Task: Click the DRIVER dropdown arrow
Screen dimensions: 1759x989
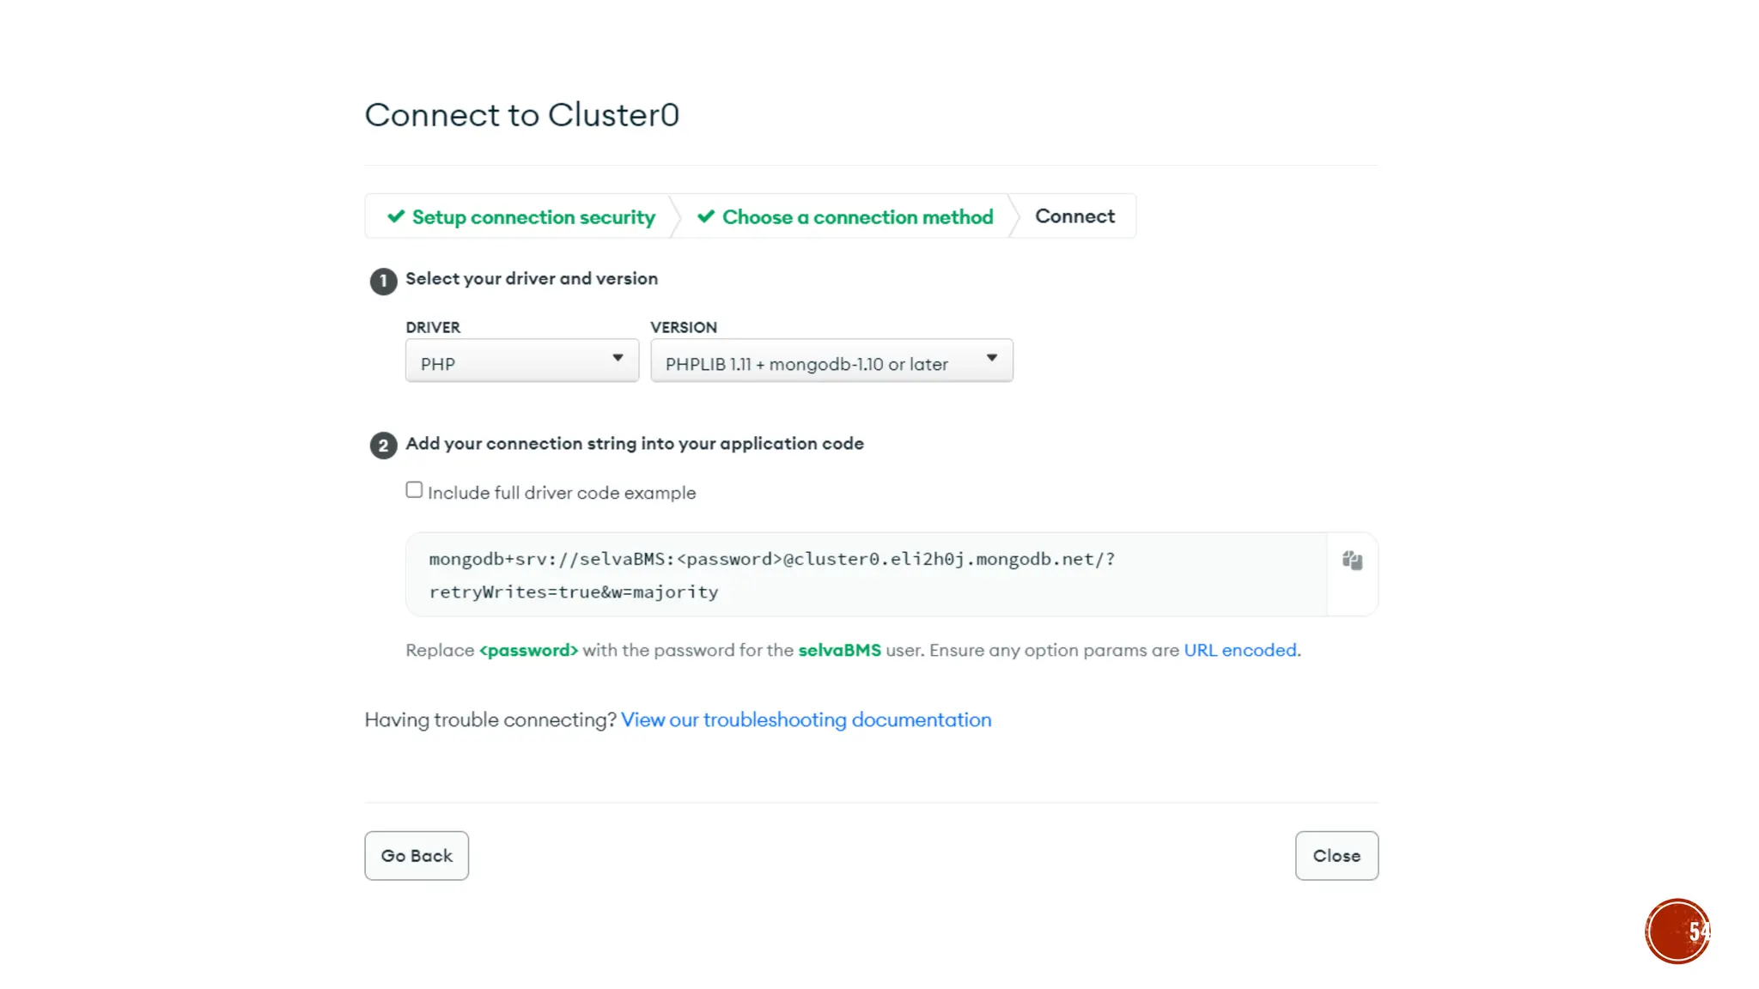Action: (x=618, y=358)
